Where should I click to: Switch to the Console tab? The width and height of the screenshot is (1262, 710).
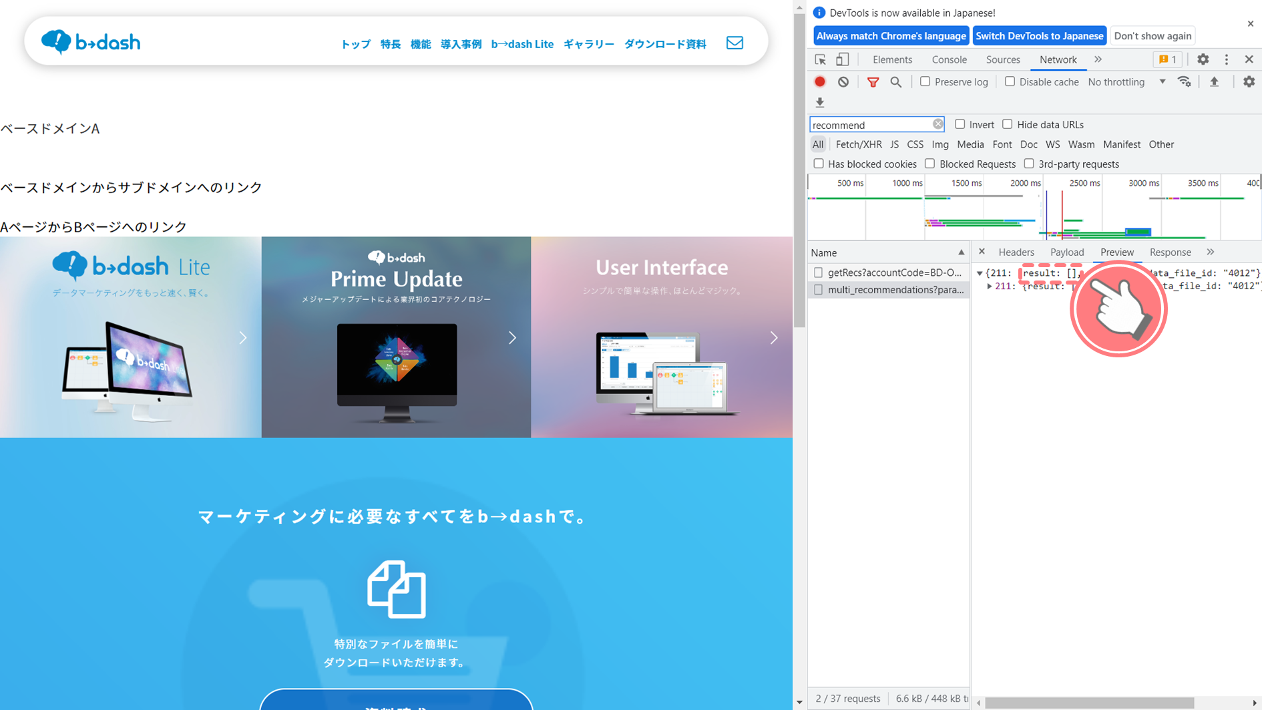pyautogui.click(x=949, y=59)
